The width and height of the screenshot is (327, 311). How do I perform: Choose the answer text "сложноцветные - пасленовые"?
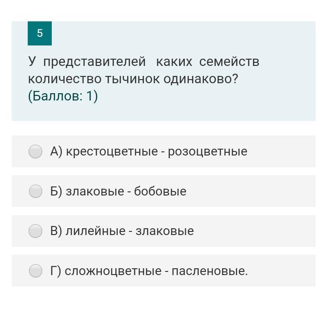[156, 271]
